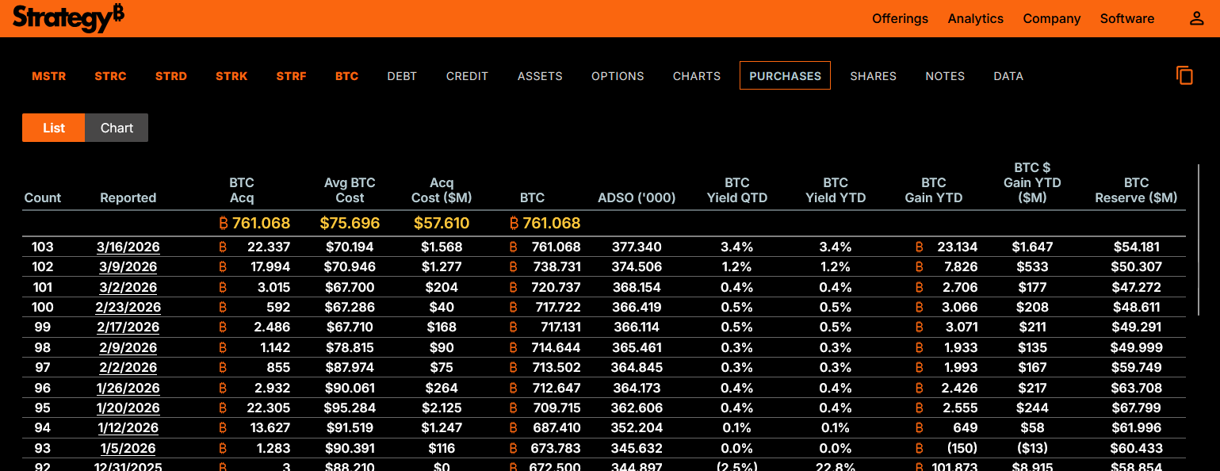Image resolution: width=1220 pixels, height=471 pixels.
Task: Open the Offerings menu
Action: coord(900,19)
